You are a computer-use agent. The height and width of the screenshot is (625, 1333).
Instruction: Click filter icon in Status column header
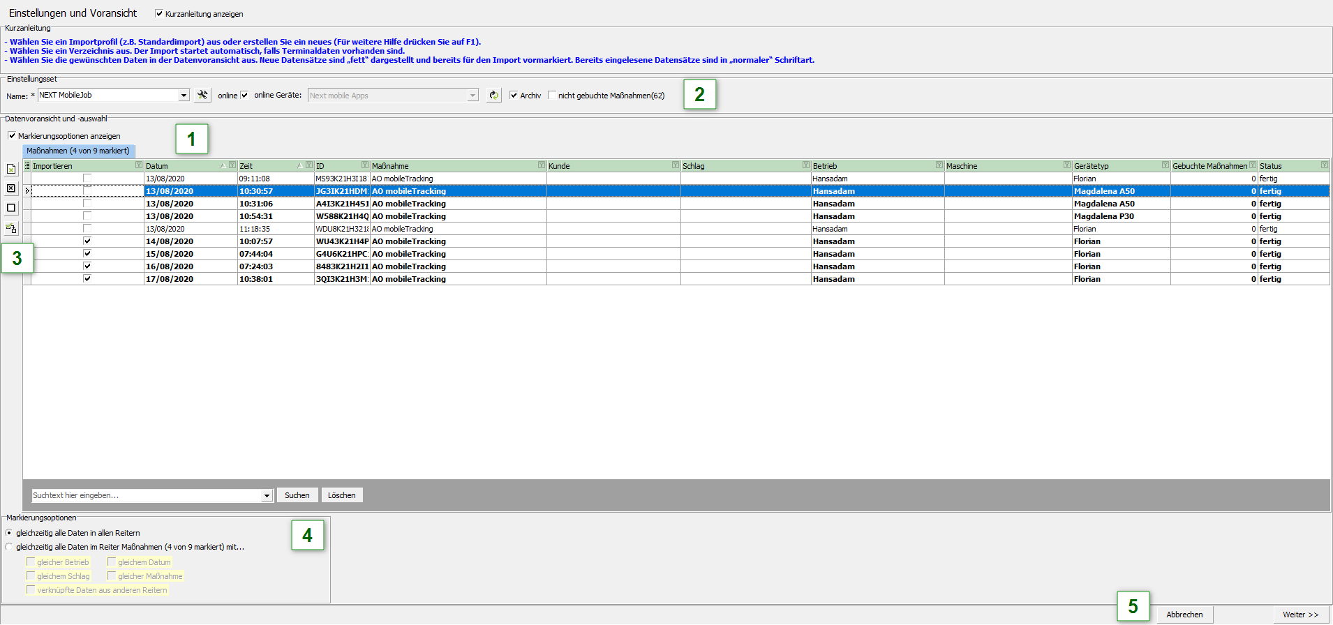[x=1324, y=165]
